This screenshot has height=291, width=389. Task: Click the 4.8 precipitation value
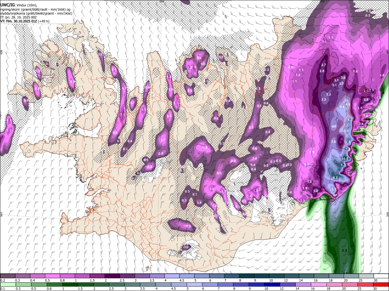click(x=342, y=107)
